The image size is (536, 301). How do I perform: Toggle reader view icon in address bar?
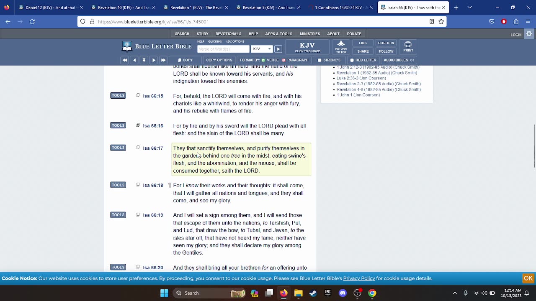432,22
